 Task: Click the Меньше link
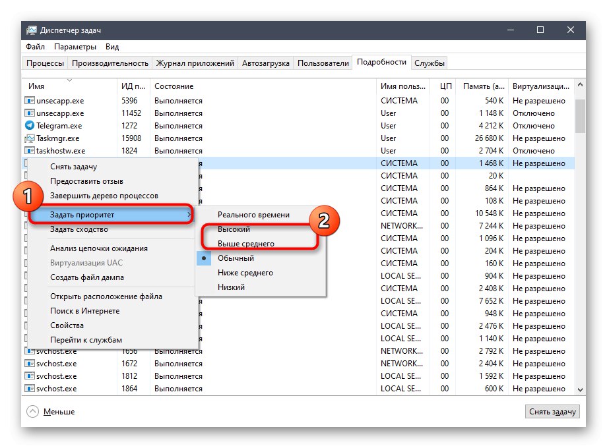point(59,412)
